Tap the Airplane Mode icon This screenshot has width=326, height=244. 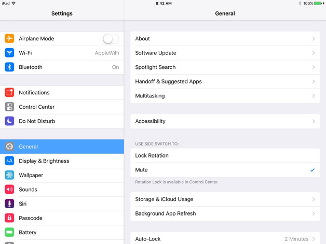[9, 39]
